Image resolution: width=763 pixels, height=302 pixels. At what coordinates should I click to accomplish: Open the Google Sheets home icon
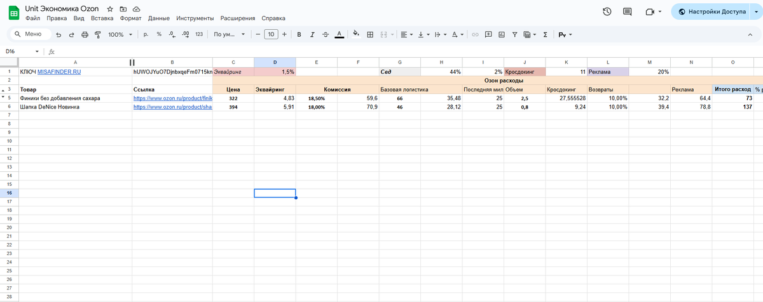tap(13, 13)
